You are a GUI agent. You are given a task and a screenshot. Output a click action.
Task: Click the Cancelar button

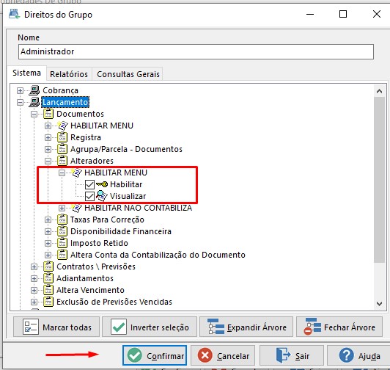pyautogui.click(x=223, y=355)
